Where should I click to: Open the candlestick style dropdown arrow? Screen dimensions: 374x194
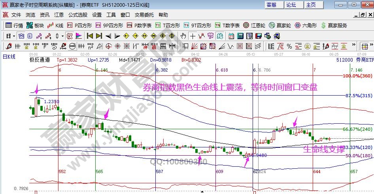coord(62,36)
